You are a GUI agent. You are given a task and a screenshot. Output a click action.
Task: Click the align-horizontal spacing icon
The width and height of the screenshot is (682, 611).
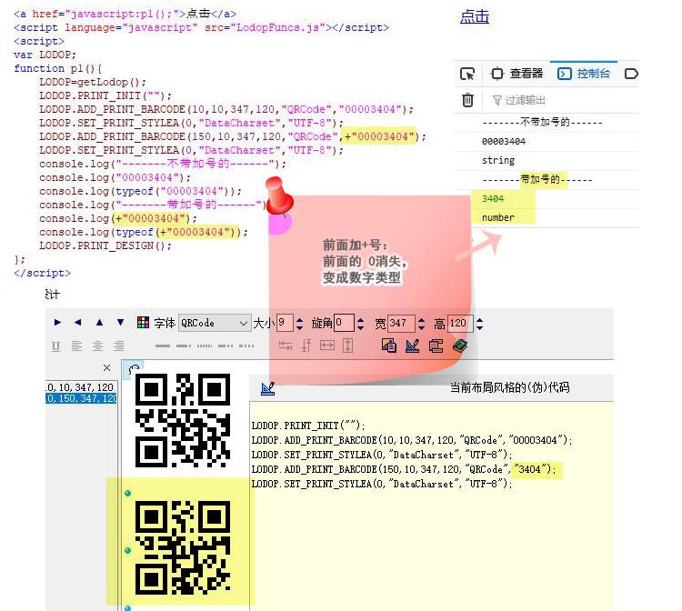[286, 346]
